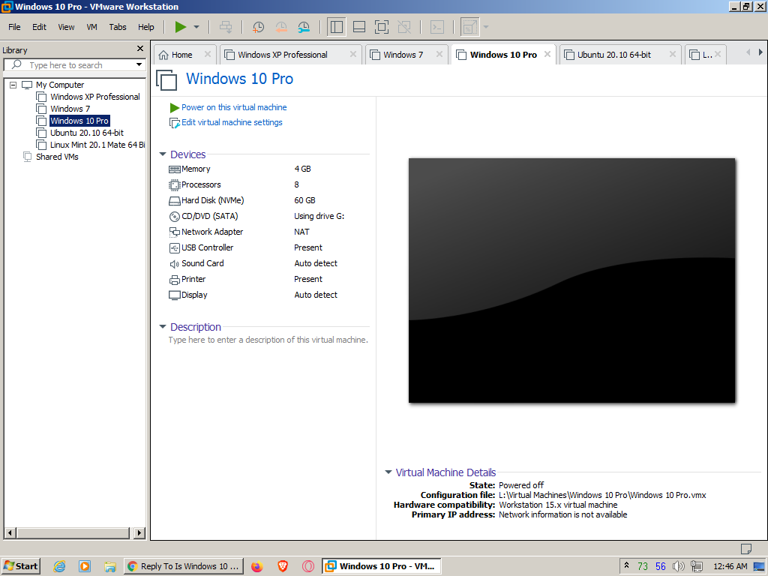Revert to snapshot toolbar icon
The height and width of the screenshot is (576, 768).
281,27
